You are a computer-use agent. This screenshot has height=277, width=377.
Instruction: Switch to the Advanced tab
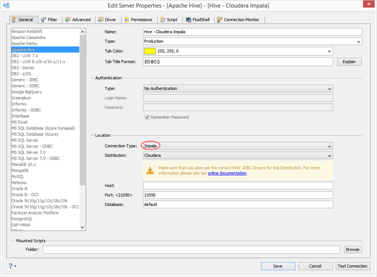(78, 20)
